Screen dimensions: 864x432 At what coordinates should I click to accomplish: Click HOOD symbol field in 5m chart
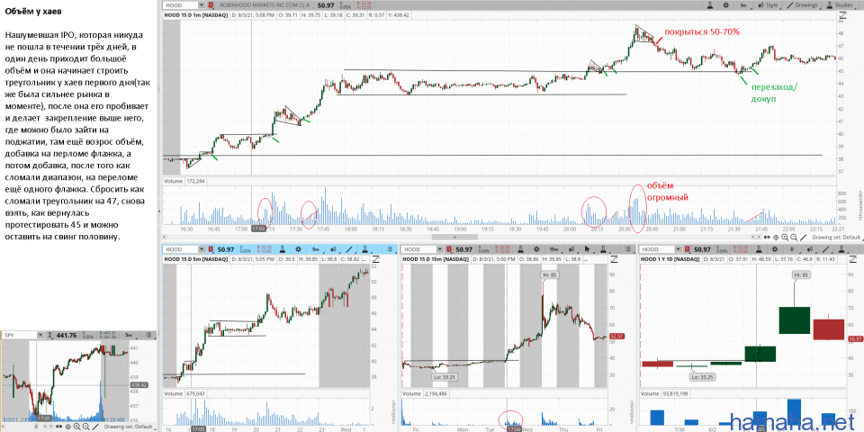tap(180, 249)
